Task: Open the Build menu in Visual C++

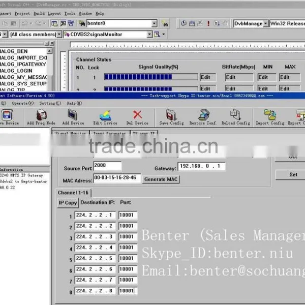Action: click(x=39, y=13)
